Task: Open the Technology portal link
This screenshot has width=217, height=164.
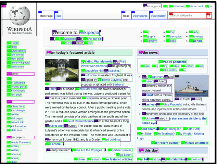Action: click(196, 37)
